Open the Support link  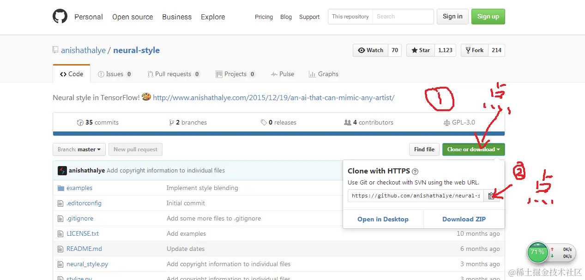[309, 17]
